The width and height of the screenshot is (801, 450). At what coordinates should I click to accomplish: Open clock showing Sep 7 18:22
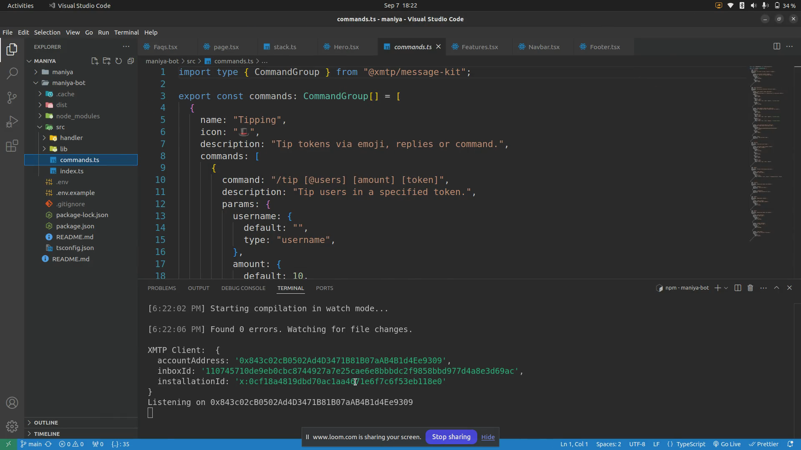pos(400,5)
